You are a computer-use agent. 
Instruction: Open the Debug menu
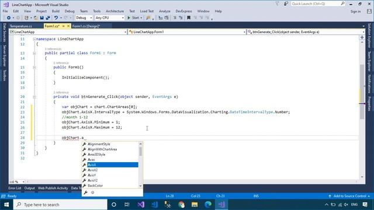(70, 11)
